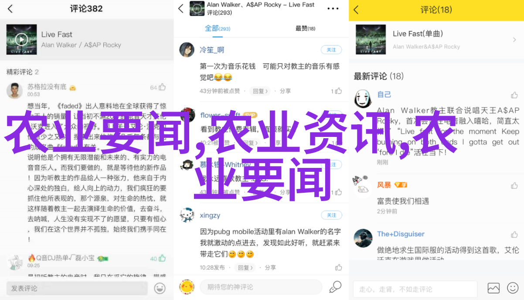This screenshot has height=300, width=524.
Task: Open The+Disguiser user profile name
Action: coord(401,234)
